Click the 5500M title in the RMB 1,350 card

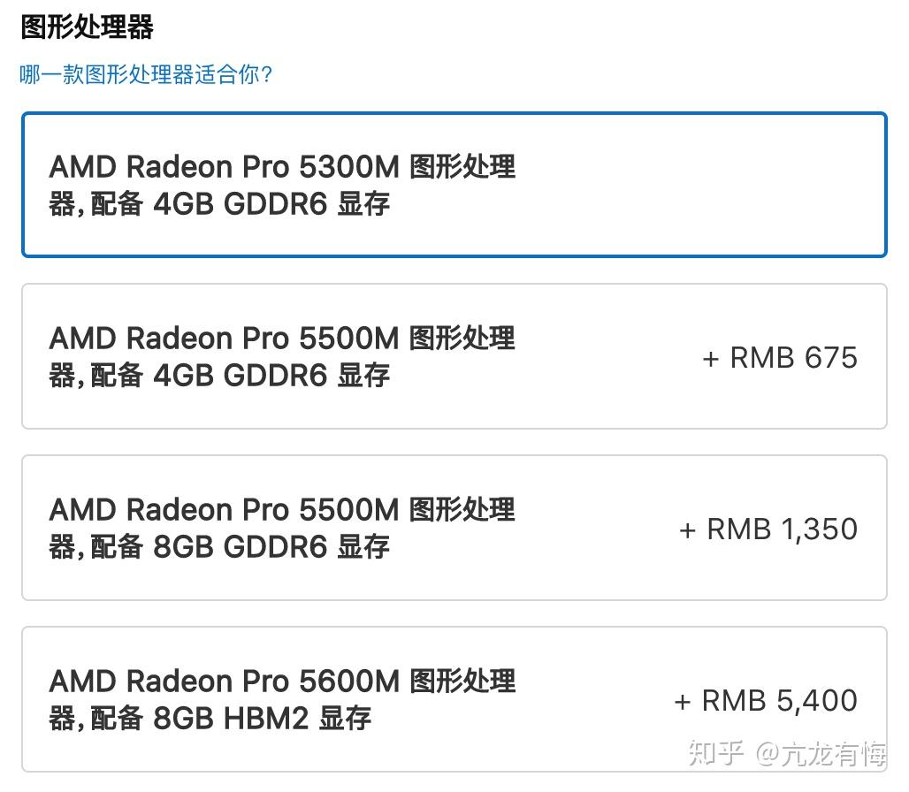[225, 509]
